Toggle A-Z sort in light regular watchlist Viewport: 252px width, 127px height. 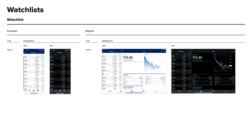pyautogui.click(x=107, y=54)
